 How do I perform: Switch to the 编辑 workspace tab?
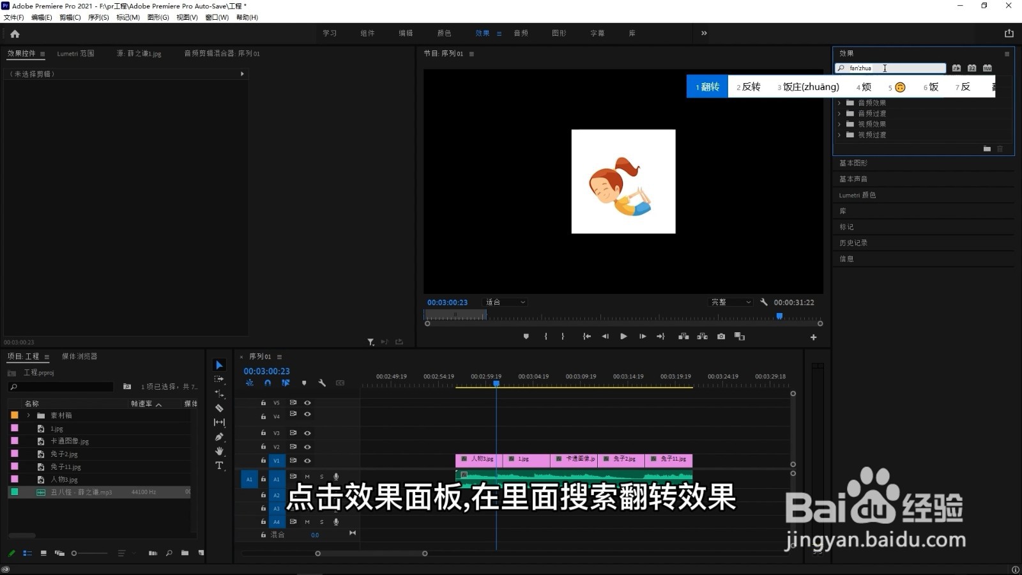click(x=406, y=33)
